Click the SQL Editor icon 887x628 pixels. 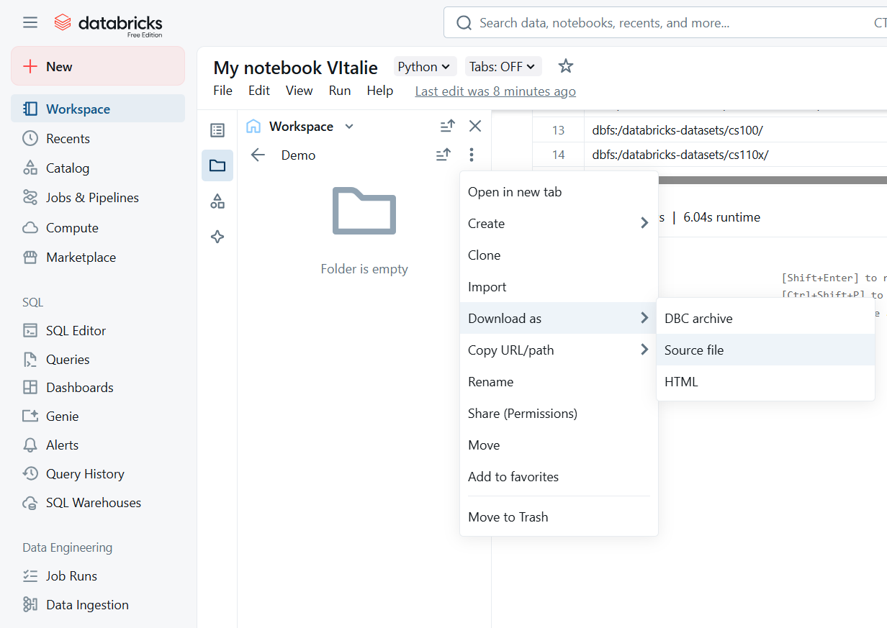(x=30, y=330)
